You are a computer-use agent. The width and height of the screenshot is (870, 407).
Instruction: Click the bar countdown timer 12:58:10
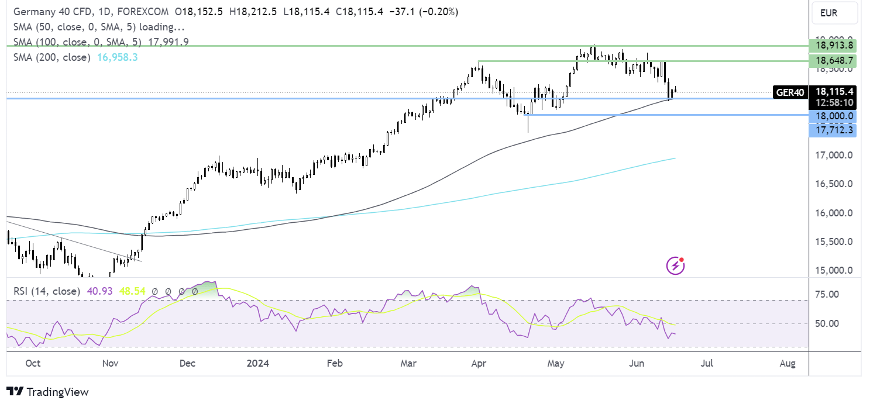click(x=834, y=102)
